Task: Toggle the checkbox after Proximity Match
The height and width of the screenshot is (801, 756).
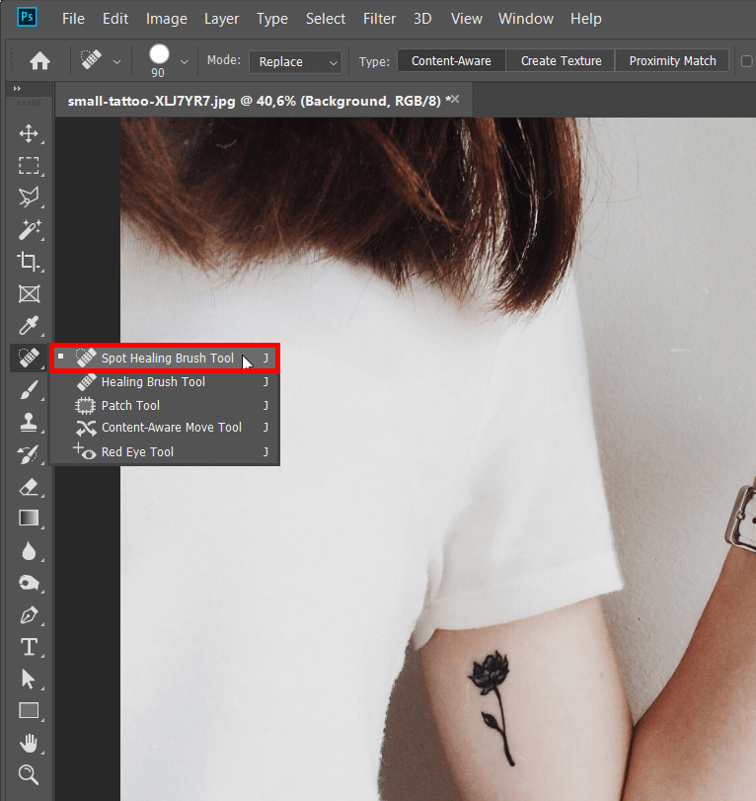Action: click(x=747, y=61)
